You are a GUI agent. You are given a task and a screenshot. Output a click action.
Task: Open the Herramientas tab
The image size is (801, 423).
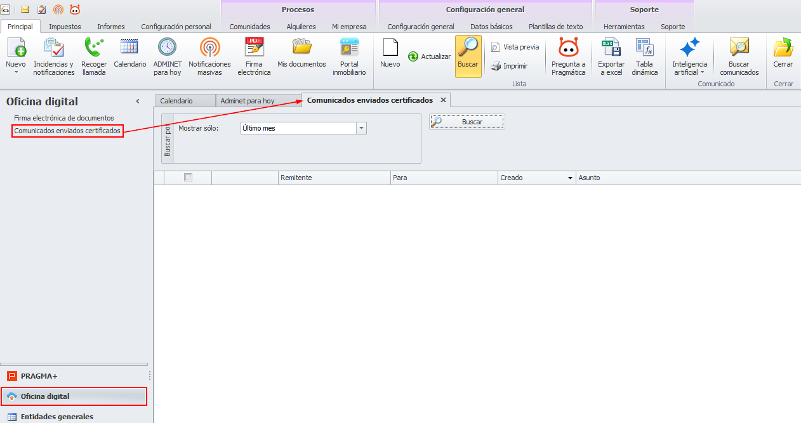[x=624, y=27]
